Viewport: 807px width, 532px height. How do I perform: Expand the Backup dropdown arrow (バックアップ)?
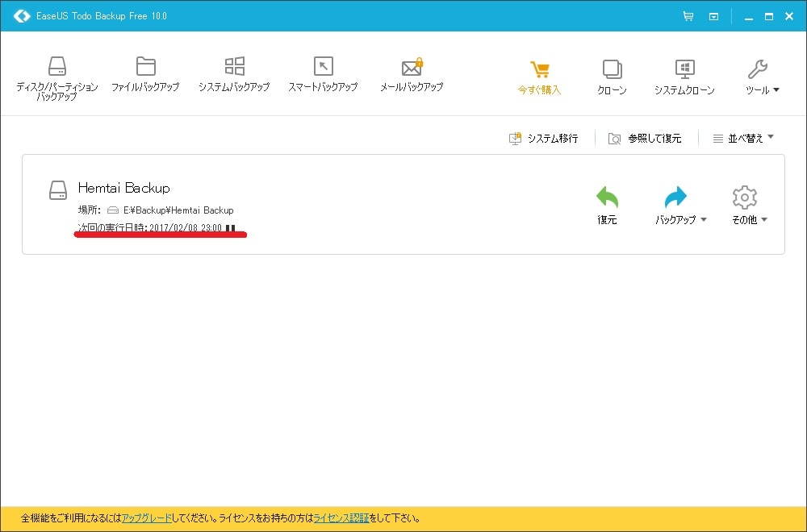coord(704,219)
